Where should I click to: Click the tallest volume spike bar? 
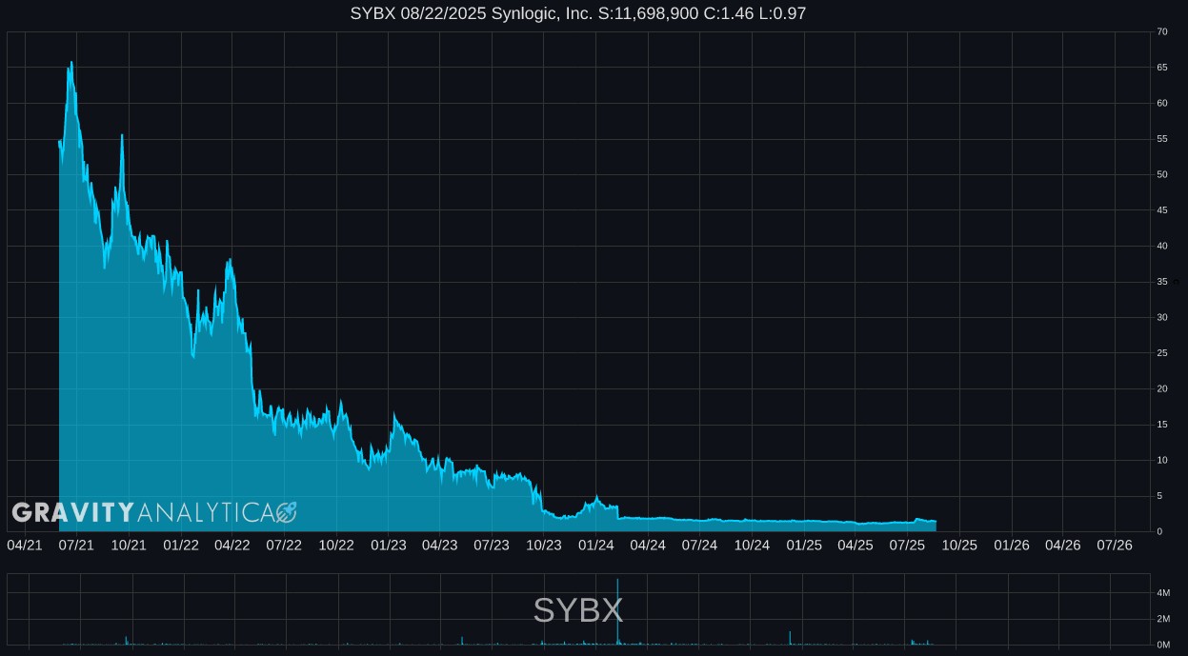618,611
